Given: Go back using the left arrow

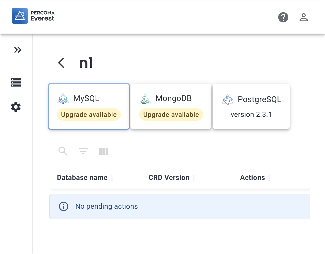Looking at the screenshot, I should 61,63.
